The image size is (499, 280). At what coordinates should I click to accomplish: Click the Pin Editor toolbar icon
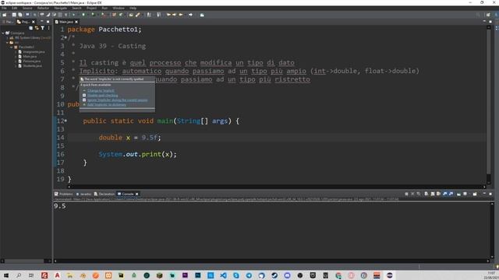click(202, 15)
